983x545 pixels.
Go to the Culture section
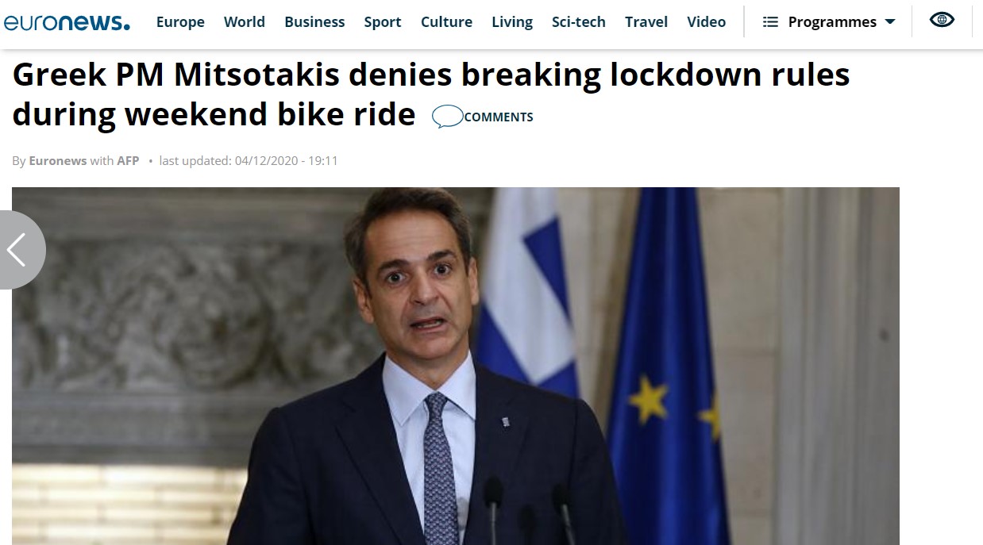(446, 22)
